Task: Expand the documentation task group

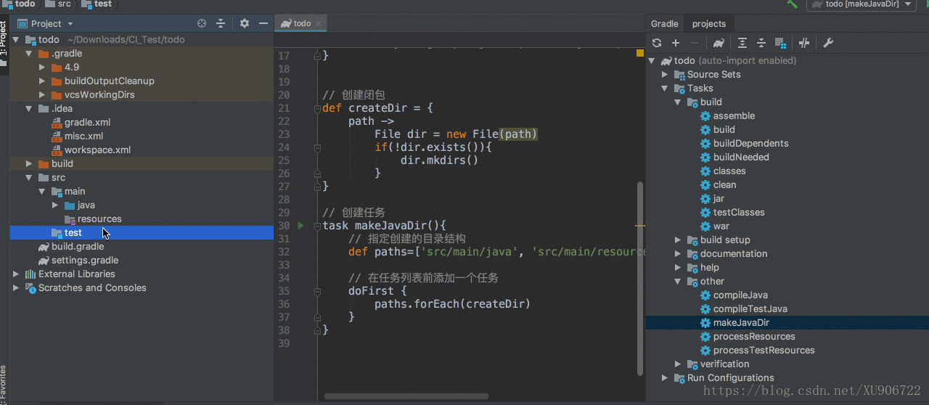Action: [x=678, y=254]
